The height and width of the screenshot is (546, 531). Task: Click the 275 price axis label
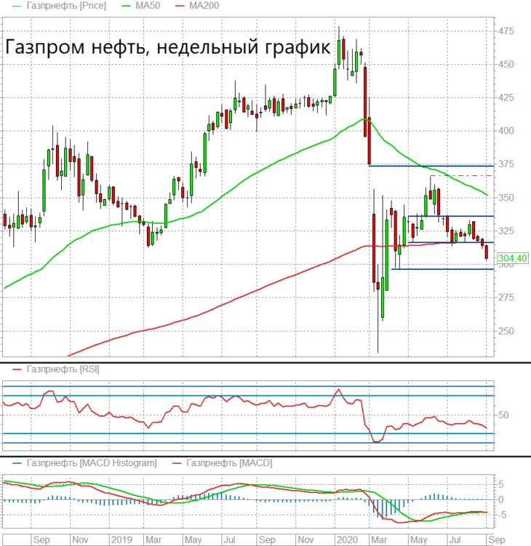pos(506,297)
